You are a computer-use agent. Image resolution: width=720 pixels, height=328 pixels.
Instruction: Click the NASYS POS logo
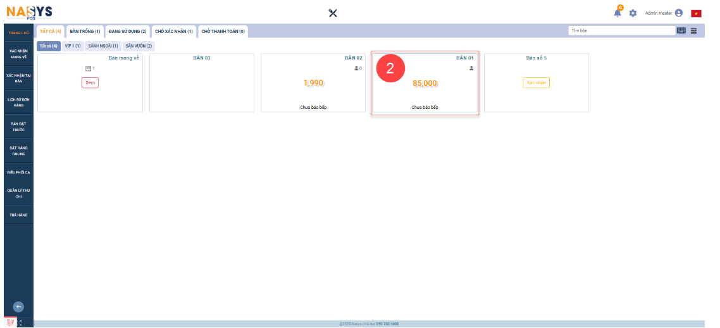pos(29,12)
